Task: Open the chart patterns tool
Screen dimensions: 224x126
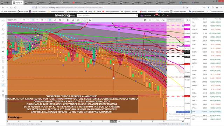Action: click(x=3, y=43)
